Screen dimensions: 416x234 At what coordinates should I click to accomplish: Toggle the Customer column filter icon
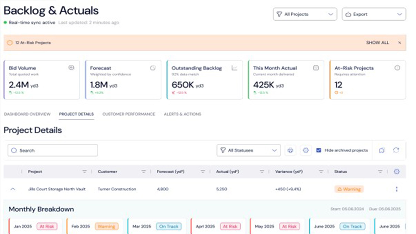(144, 172)
